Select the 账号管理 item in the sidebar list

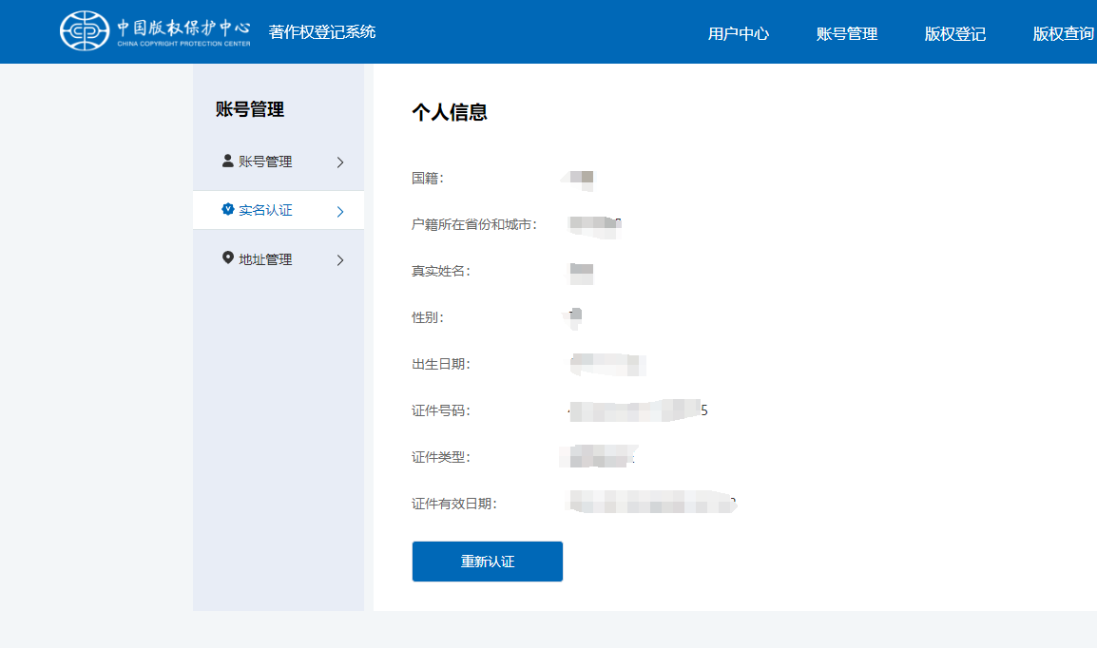point(265,162)
